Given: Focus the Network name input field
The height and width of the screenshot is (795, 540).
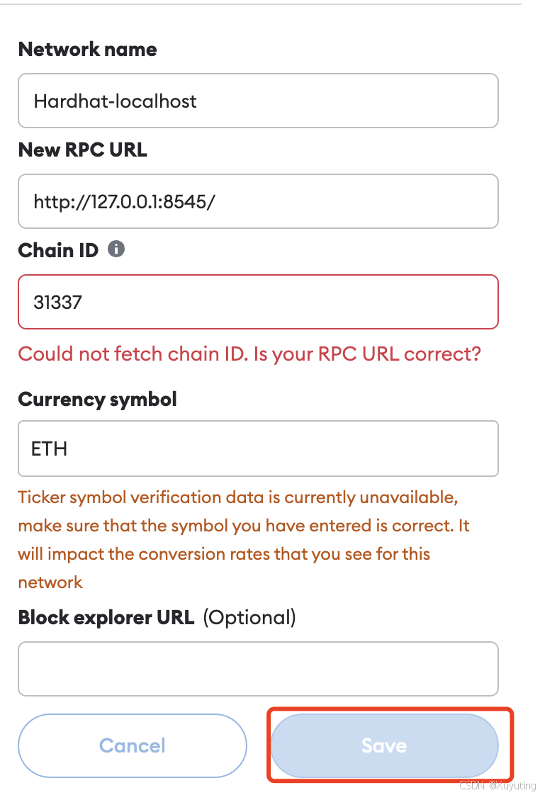Looking at the screenshot, I should [x=258, y=101].
